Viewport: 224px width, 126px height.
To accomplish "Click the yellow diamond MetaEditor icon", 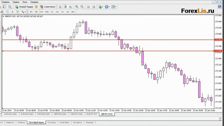I will pos(36,7).
